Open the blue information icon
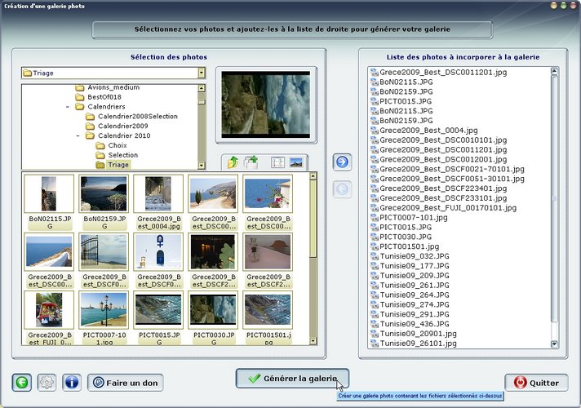Viewport: 581px width, 408px height. [71, 382]
